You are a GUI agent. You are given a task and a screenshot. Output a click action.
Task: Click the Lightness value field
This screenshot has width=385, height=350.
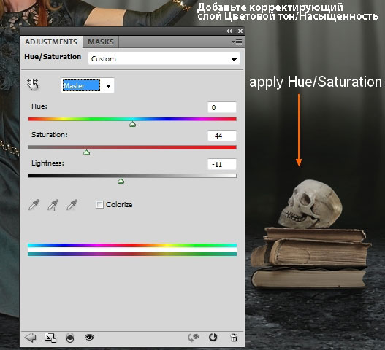pyautogui.click(x=221, y=164)
